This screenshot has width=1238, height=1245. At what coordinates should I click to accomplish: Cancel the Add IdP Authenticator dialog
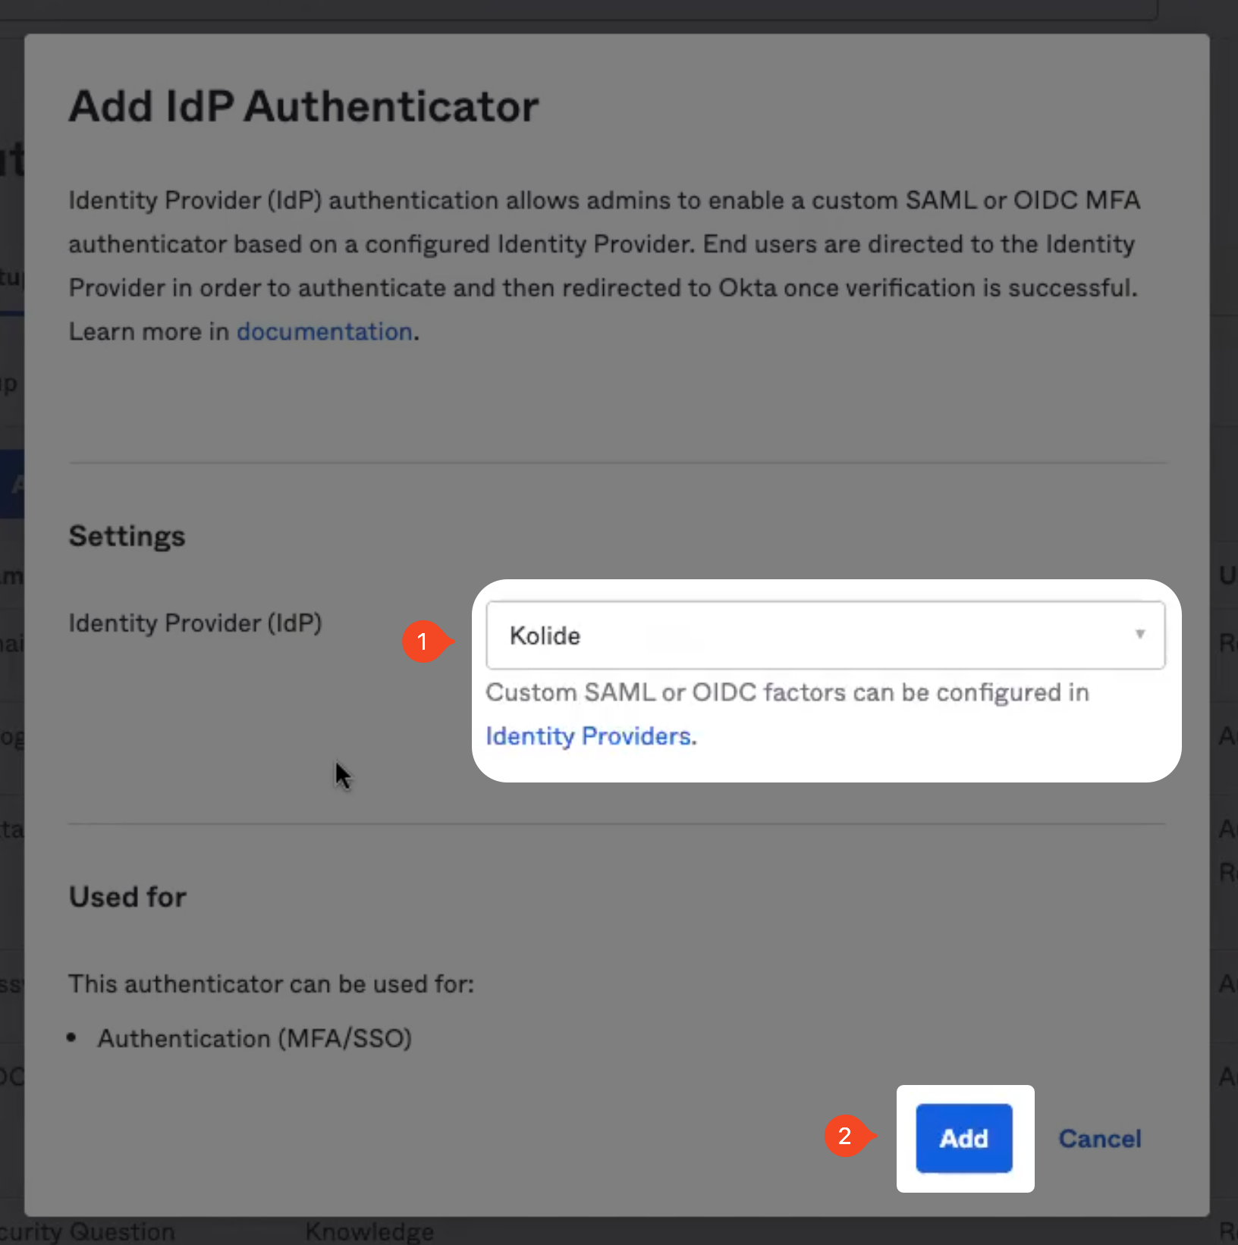[x=1100, y=1138]
